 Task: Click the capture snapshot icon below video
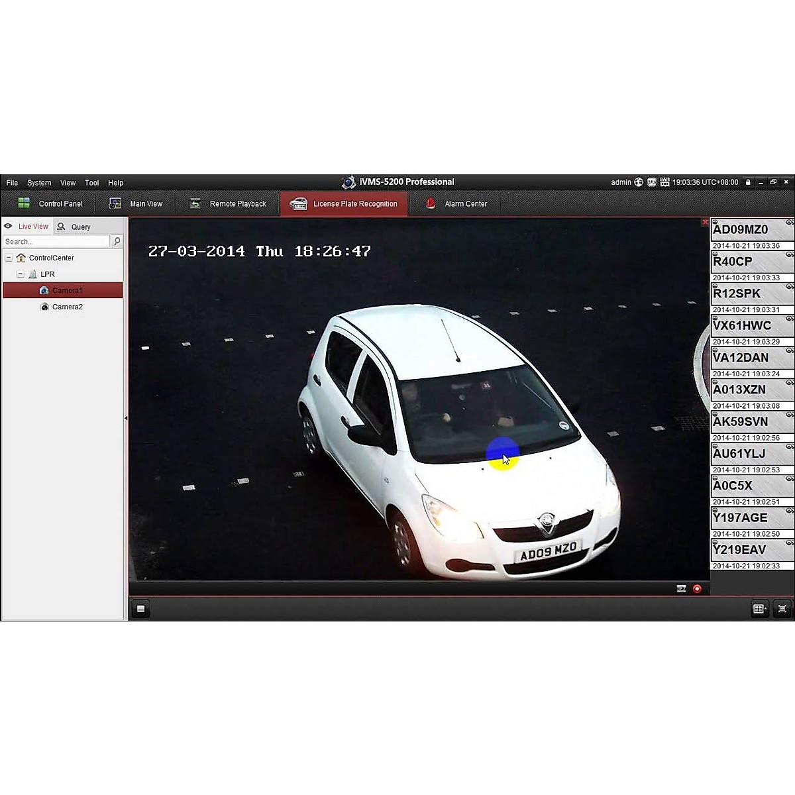681,588
